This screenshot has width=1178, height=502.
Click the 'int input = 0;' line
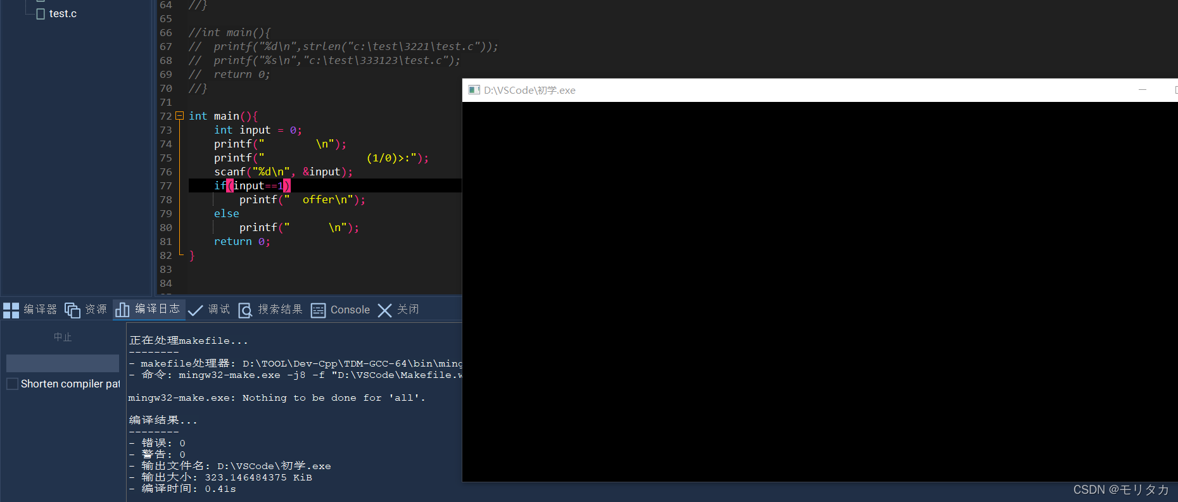pyautogui.click(x=258, y=130)
